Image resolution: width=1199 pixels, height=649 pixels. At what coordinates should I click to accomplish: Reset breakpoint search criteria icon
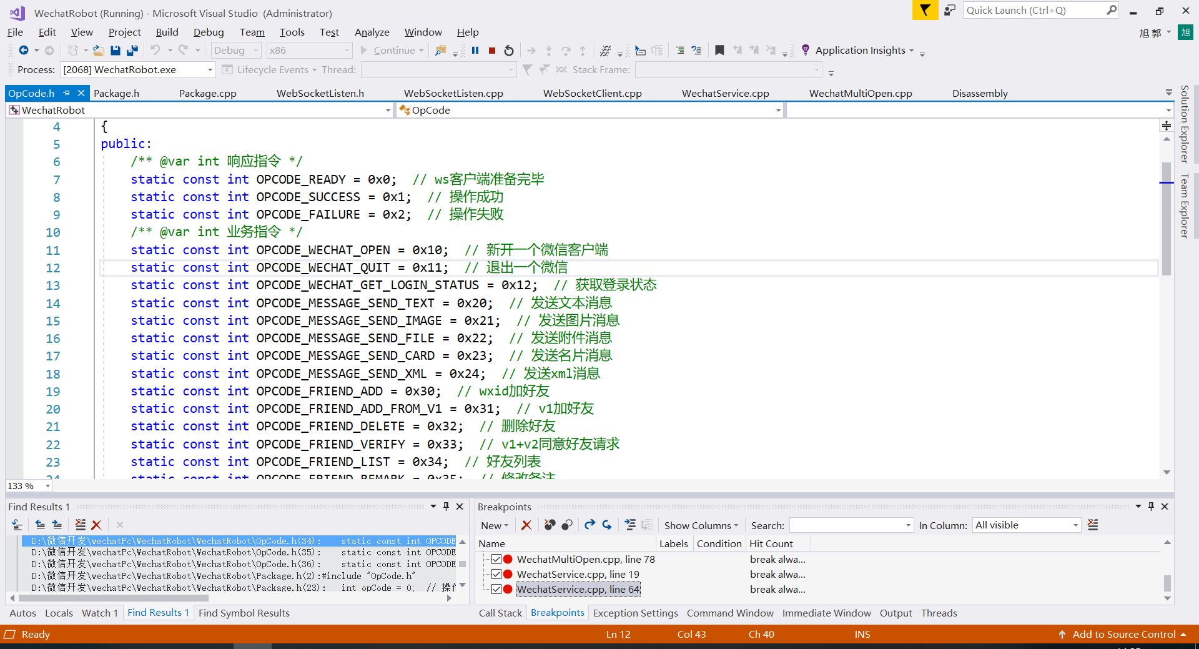(x=1093, y=525)
